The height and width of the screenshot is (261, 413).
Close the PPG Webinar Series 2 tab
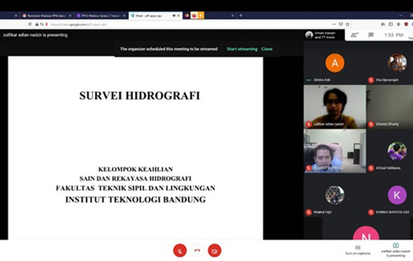(124, 16)
